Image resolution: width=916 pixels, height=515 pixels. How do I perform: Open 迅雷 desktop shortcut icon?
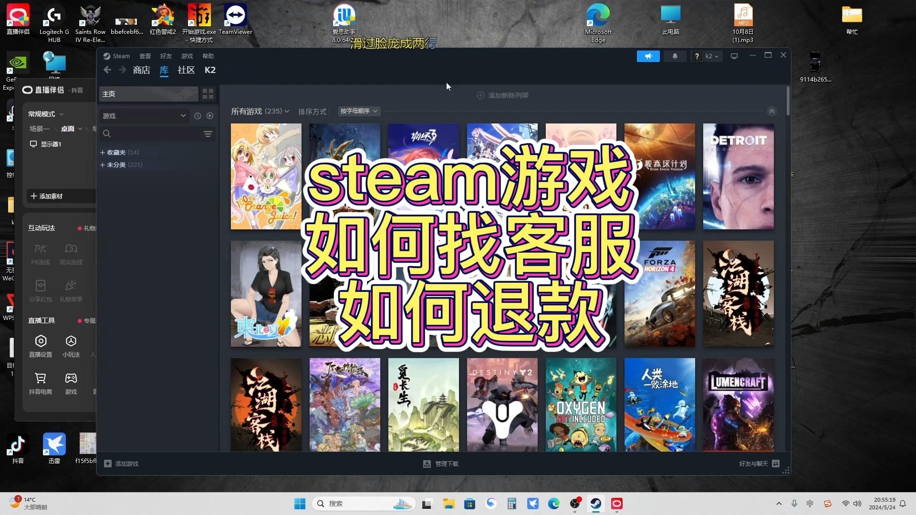pyautogui.click(x=54, y=444)
